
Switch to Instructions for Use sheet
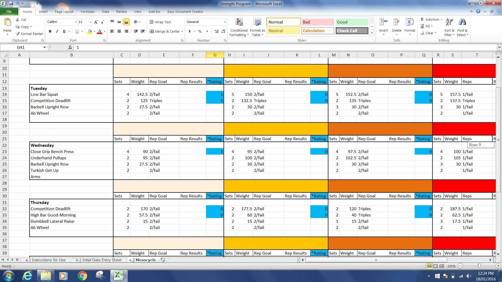tap(46, 260)
